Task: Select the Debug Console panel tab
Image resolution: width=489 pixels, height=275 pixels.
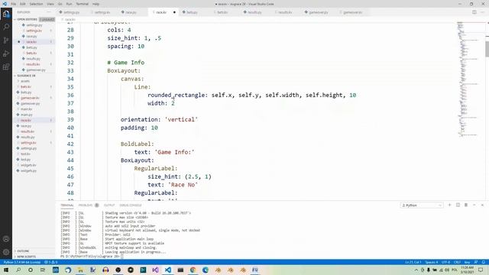Action: click(131, 205)
